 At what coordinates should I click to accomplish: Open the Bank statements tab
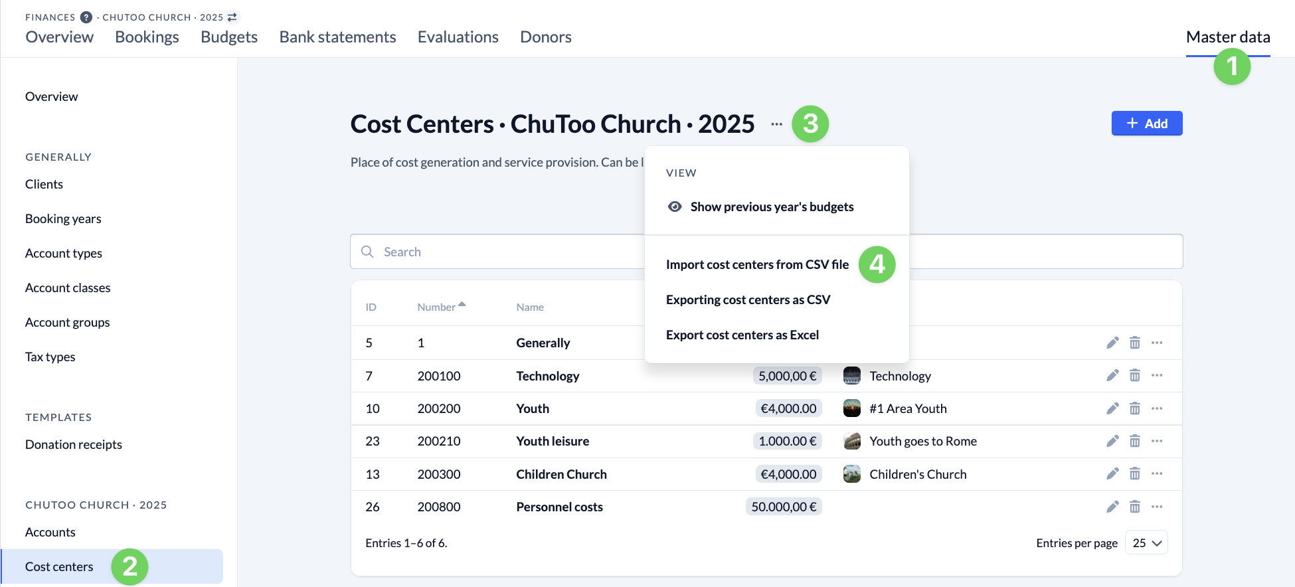pos(337,37)
